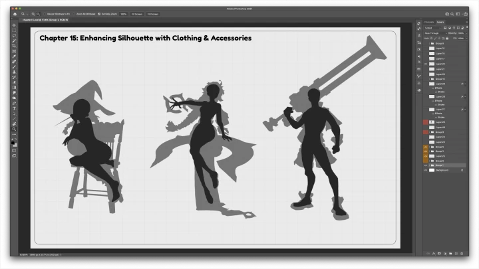Open the Layers panel flyout menu
The image size is (479, 269).
(466, 22)
